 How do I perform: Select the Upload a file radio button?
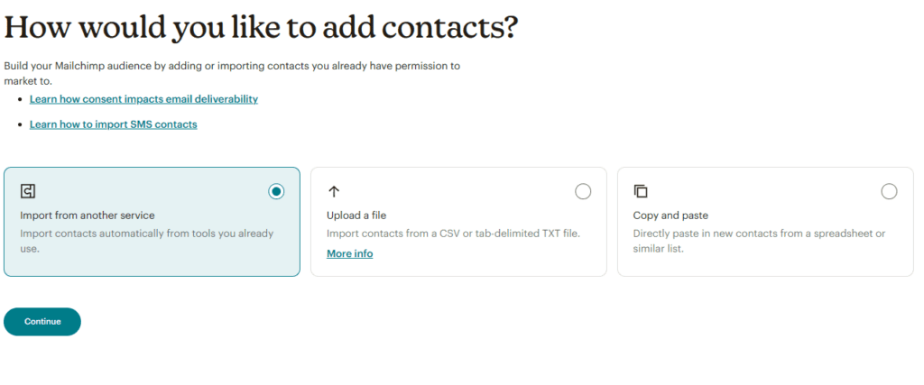pyautogui.click(x=583, y=191)
